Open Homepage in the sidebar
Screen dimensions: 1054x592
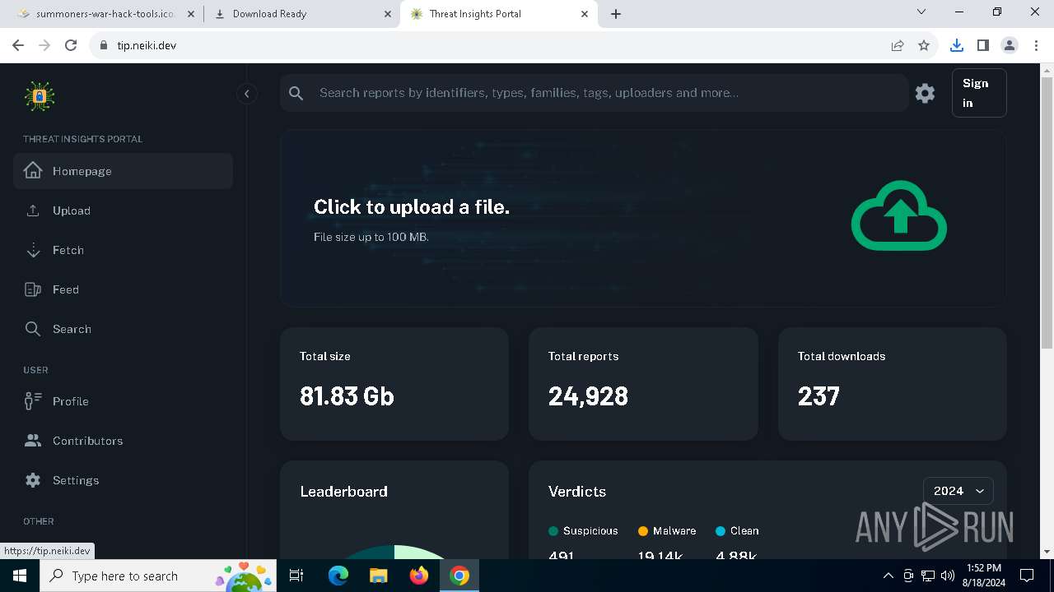[x=123, y=171]
